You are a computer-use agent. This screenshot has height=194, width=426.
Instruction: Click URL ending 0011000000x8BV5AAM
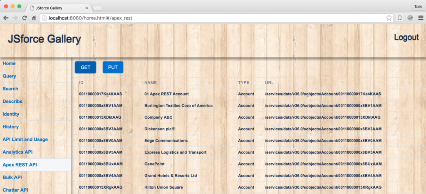coord(323,152)
